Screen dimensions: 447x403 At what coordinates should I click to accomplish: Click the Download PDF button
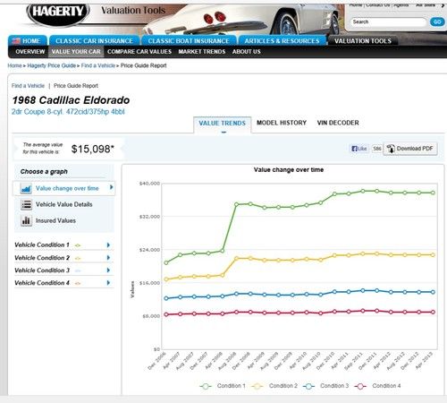tap(410, 149)
